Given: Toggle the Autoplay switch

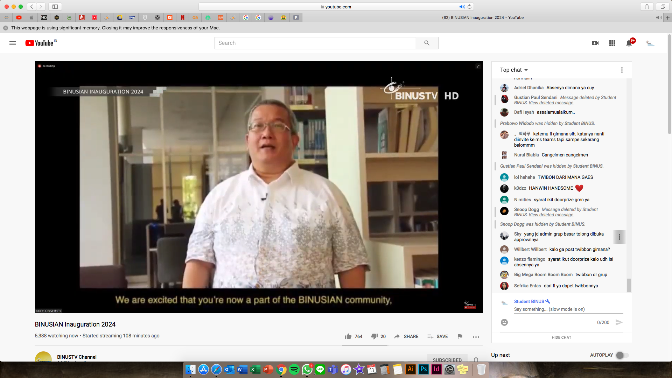Looking at the screenshot, I should click(622, 355).
